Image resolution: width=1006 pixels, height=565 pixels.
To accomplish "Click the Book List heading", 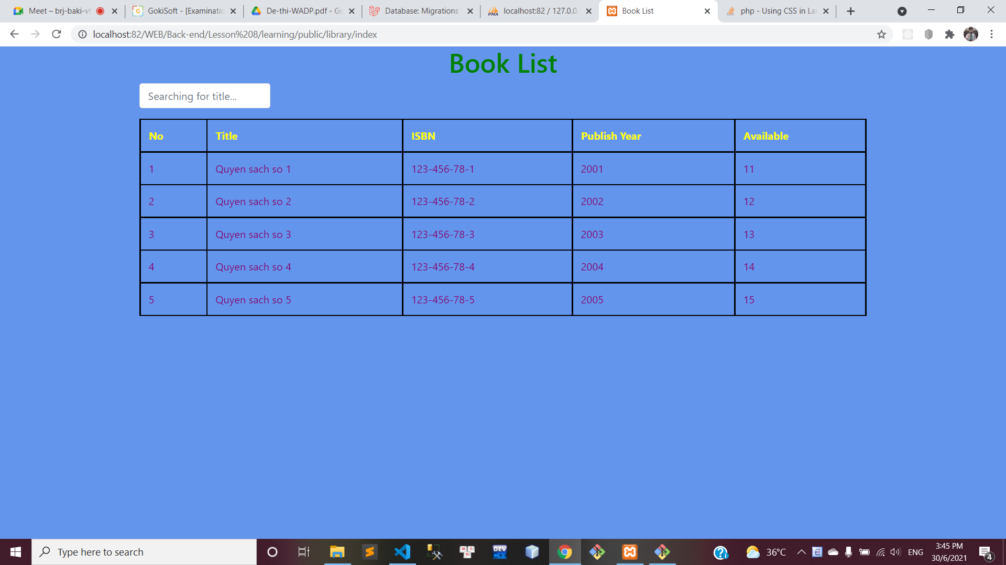I will (503, 64).
